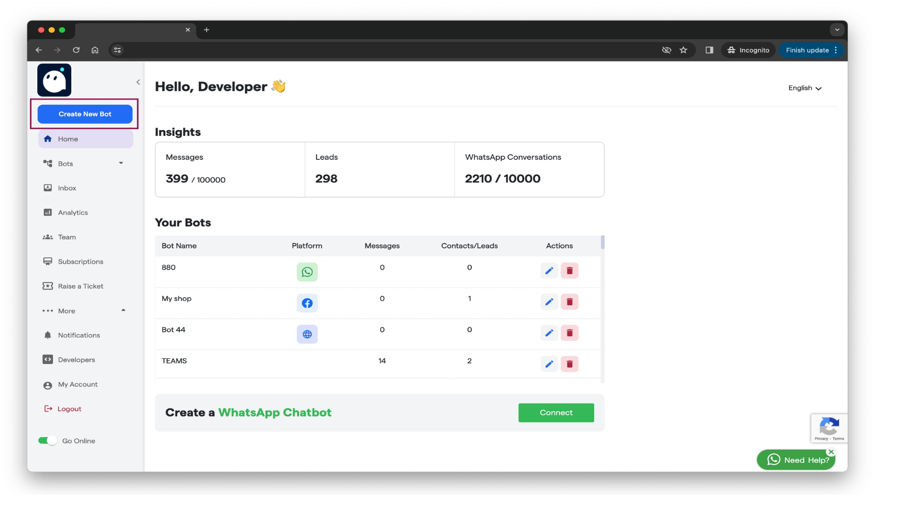
Task: Edit the TEAMS bot
Action: (549, 364)
